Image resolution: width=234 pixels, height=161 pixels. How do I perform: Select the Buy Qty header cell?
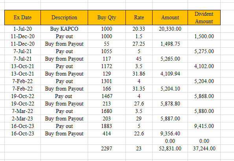[107, 17]
